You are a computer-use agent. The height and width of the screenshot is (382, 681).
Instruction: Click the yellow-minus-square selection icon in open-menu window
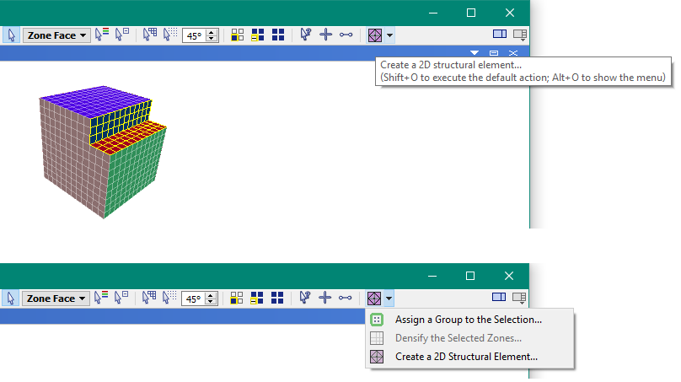[x=257, y=299]
